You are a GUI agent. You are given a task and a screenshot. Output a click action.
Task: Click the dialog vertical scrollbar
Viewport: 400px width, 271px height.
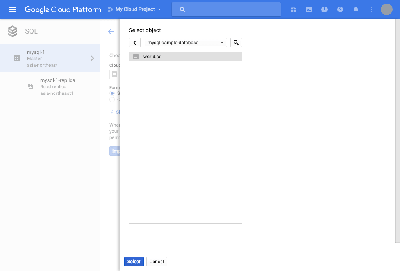(x=398, y=130)
